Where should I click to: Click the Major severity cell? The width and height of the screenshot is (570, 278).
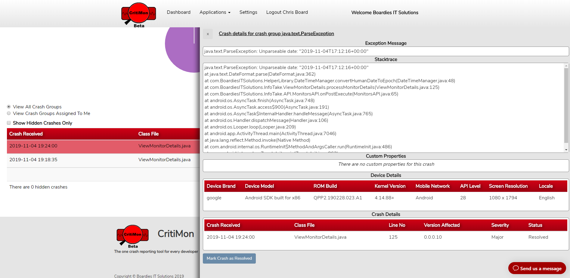click(497, 237)
